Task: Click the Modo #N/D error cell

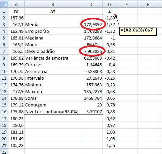Action: (x=92, y=45)
